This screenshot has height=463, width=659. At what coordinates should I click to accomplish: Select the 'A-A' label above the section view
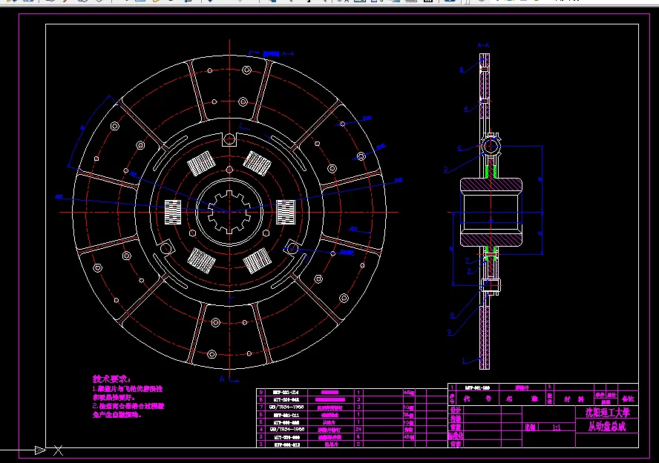point(483,45)
